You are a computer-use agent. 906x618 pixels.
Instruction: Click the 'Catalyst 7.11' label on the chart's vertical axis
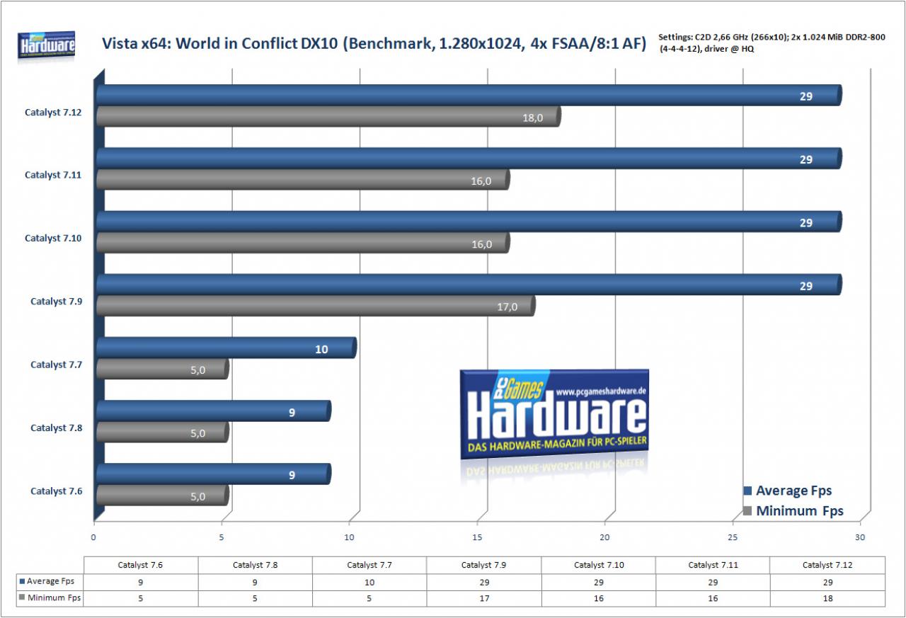[x=53, y=175]
